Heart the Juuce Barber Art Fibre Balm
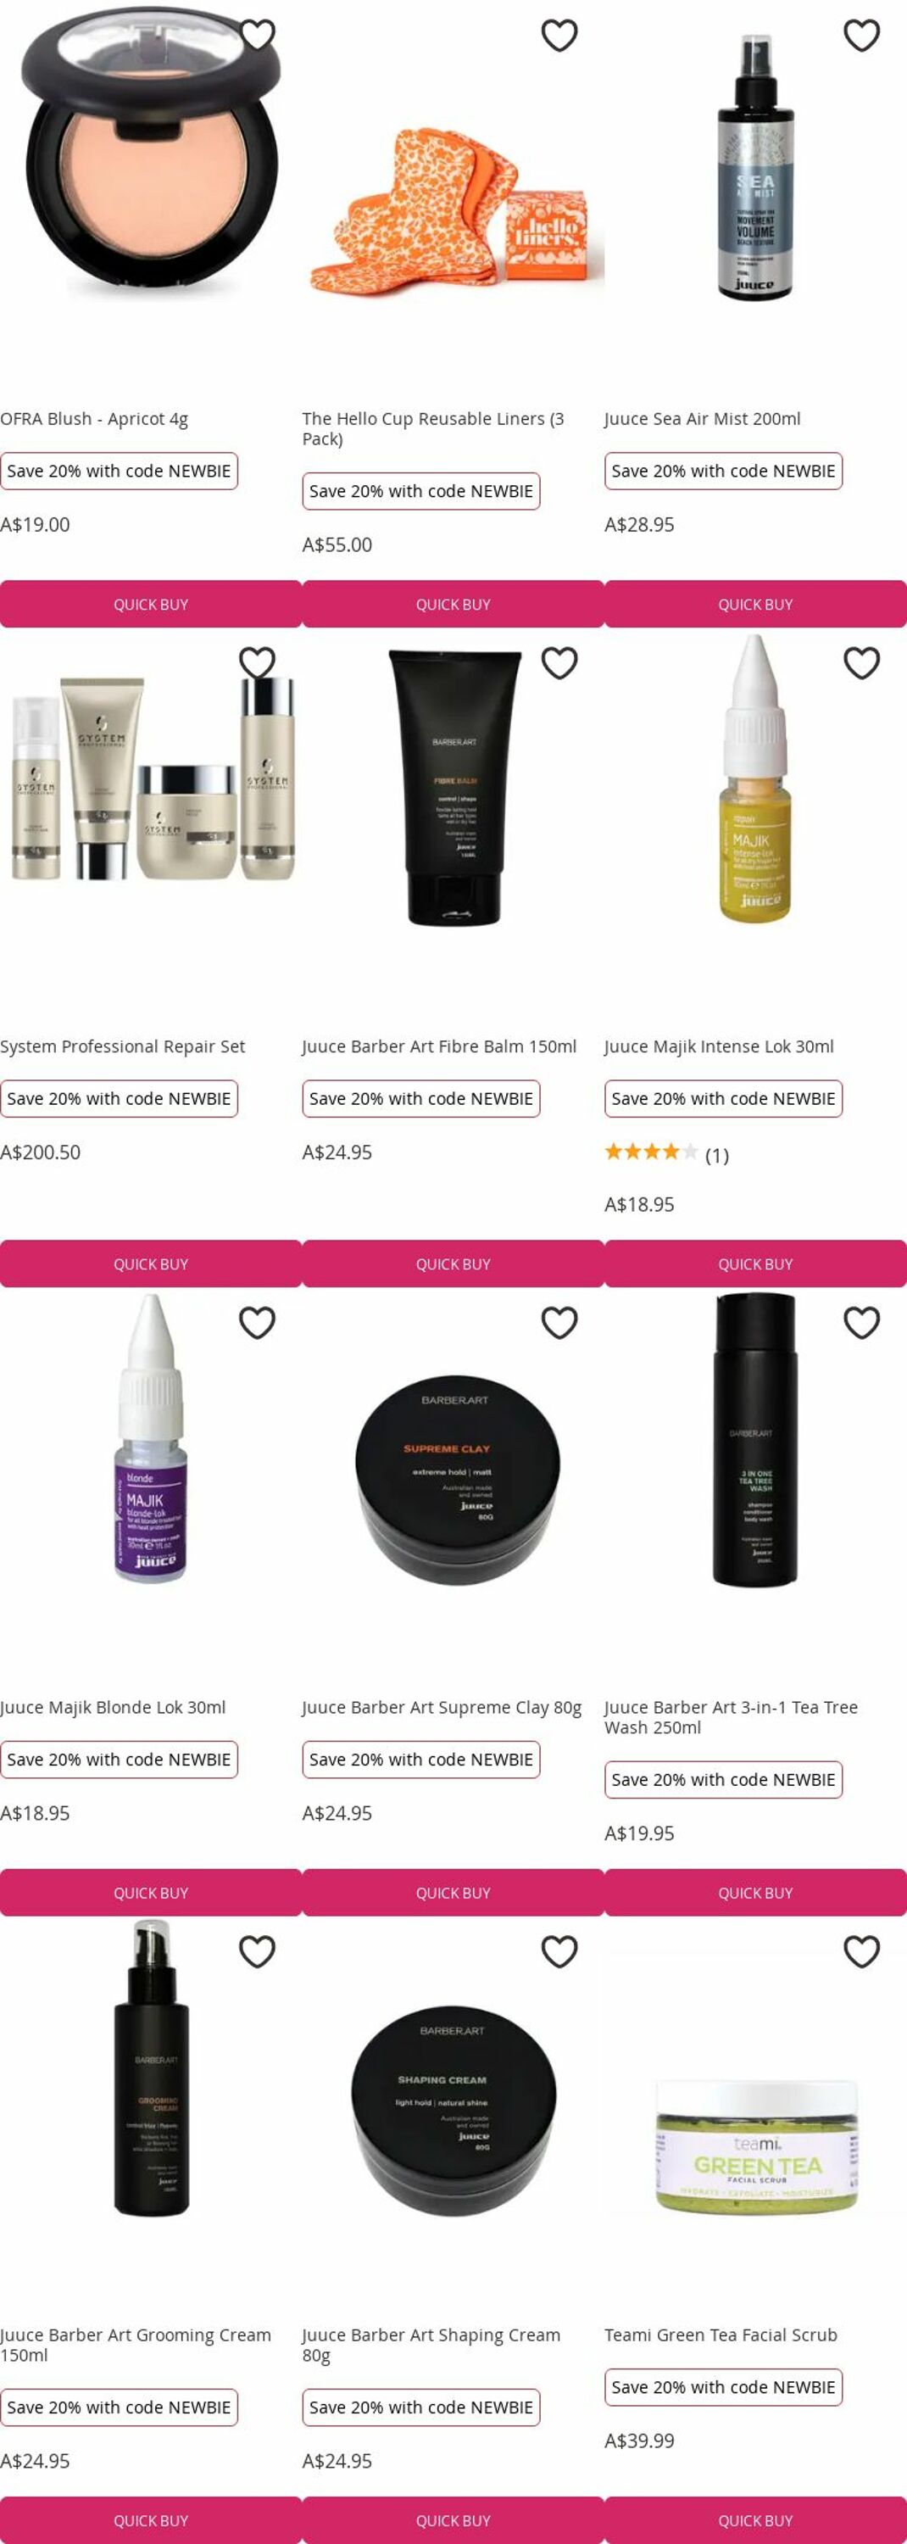The width and height of the screenshot is (907, 2544). 559,662
